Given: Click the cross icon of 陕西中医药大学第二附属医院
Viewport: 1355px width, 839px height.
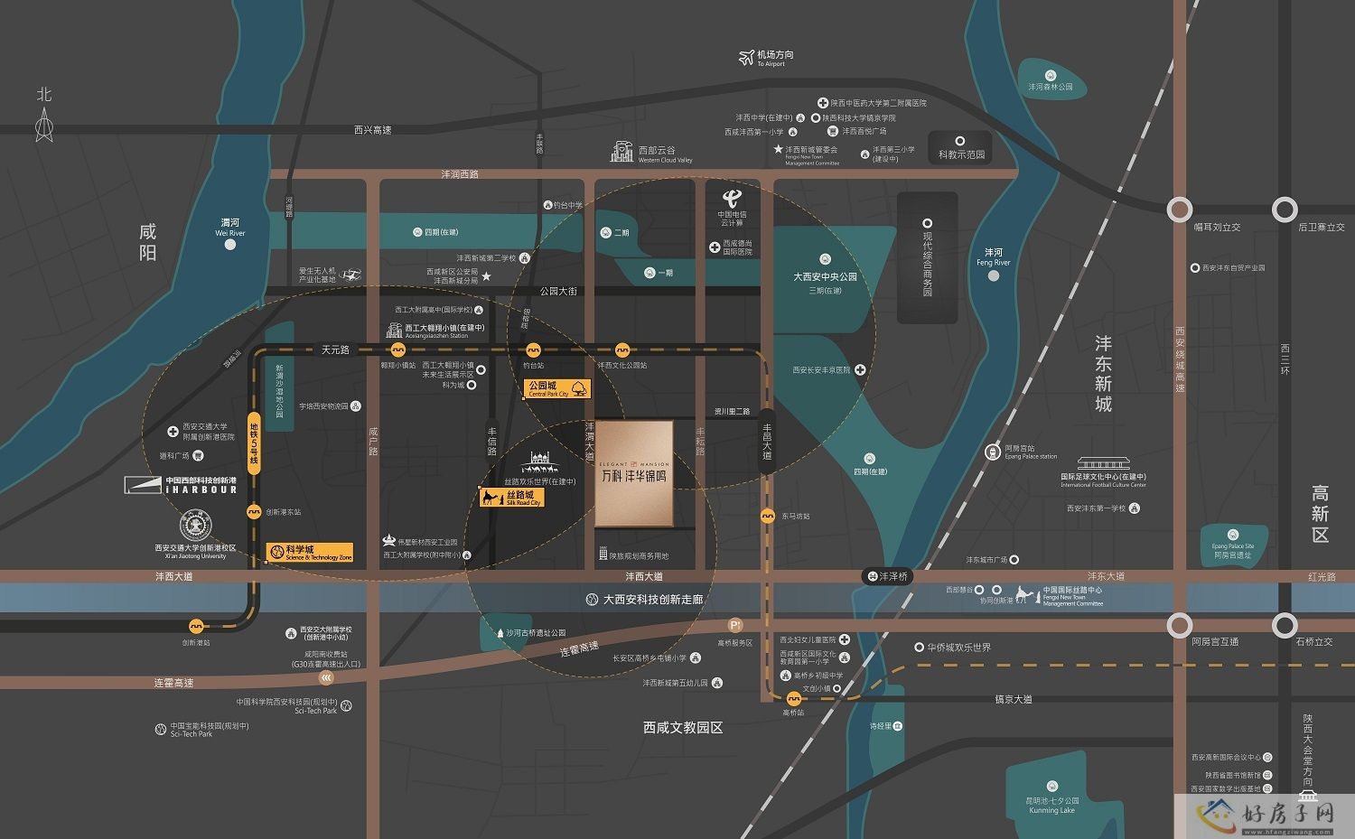Looking at the screenshot, I should pyautogui.click(x=823, y=103).
